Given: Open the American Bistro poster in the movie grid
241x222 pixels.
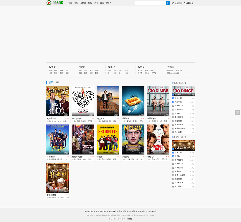Looking at the screenshot, I should [58, 178].
